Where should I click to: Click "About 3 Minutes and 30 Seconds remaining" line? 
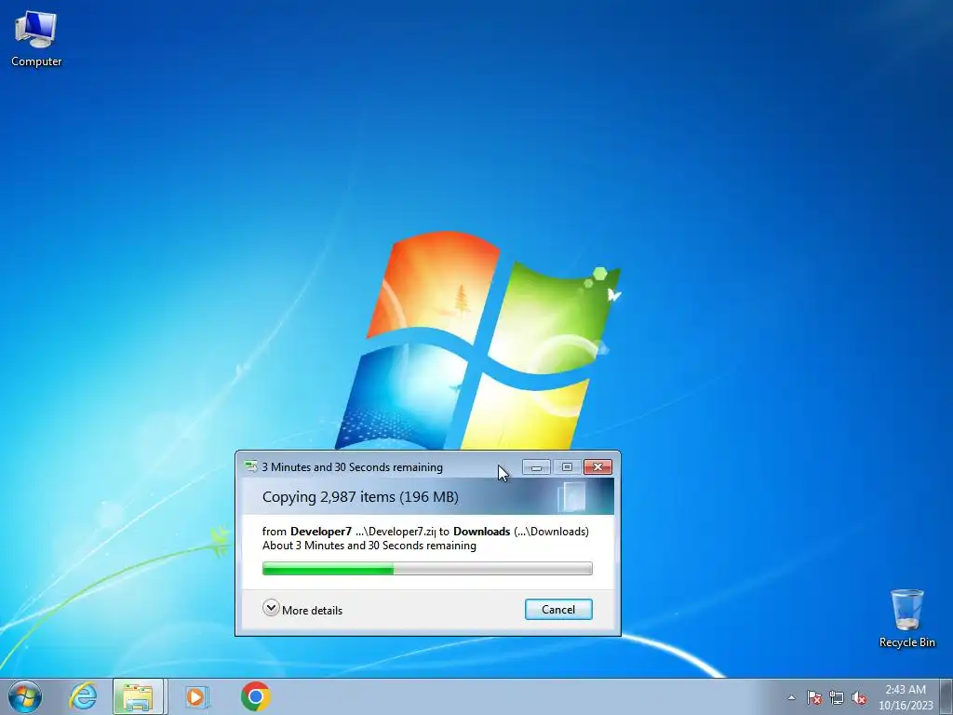[x=369, y=546]
